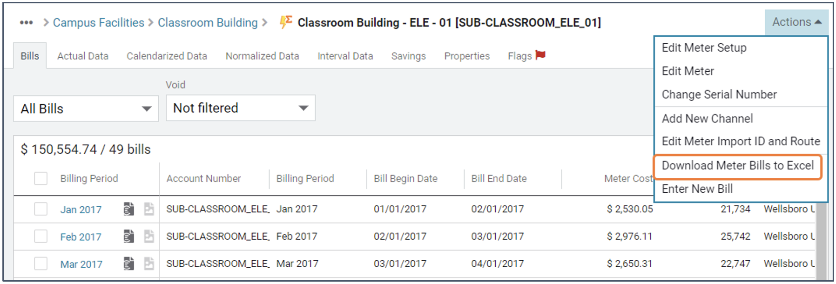This screenshot has width=836, height=284.
Task: Click the grayed attachment icon on the Mar 2017 row
Action: tap(148, 264)
